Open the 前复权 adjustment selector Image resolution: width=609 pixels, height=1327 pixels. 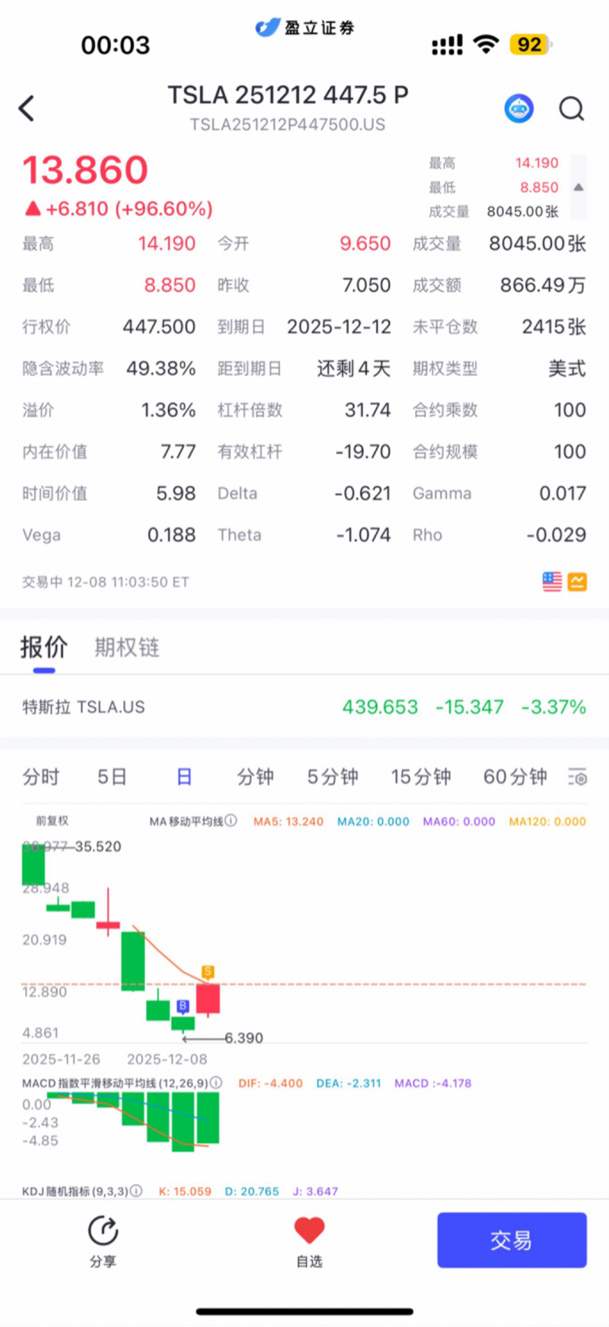52,821
